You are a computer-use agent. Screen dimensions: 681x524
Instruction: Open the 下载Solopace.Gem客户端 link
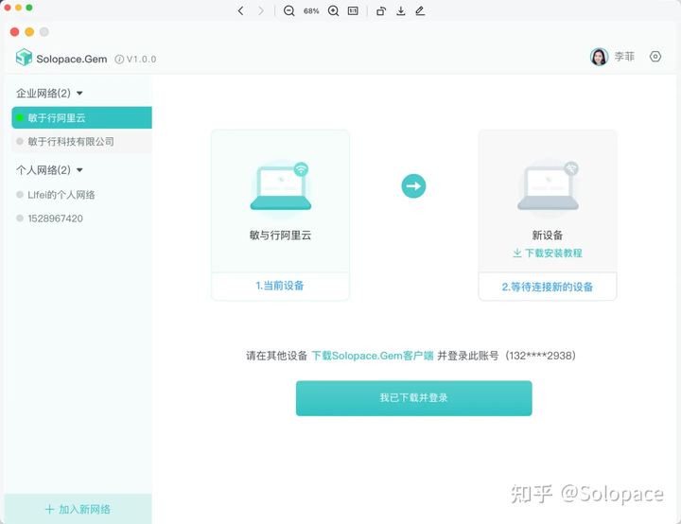[373, 356]
